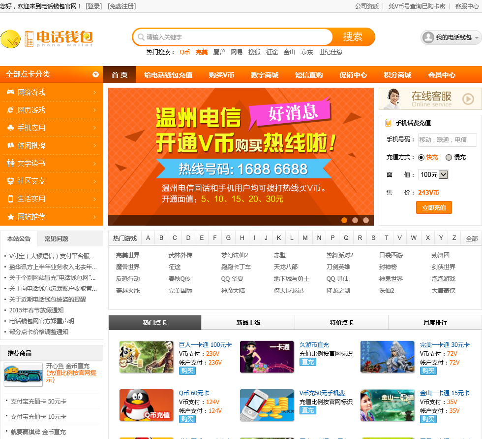Open the 魔兽世界 game link
The image size is (482, 439).
[127, 267]
